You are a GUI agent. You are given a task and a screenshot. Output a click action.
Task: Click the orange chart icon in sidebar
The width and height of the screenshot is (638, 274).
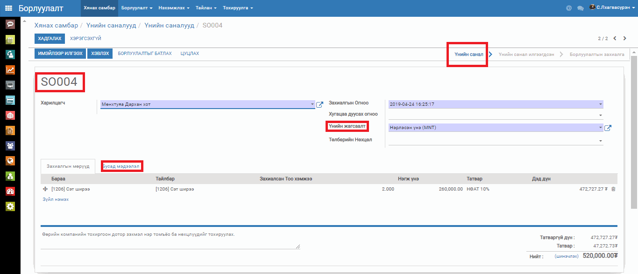10,70
